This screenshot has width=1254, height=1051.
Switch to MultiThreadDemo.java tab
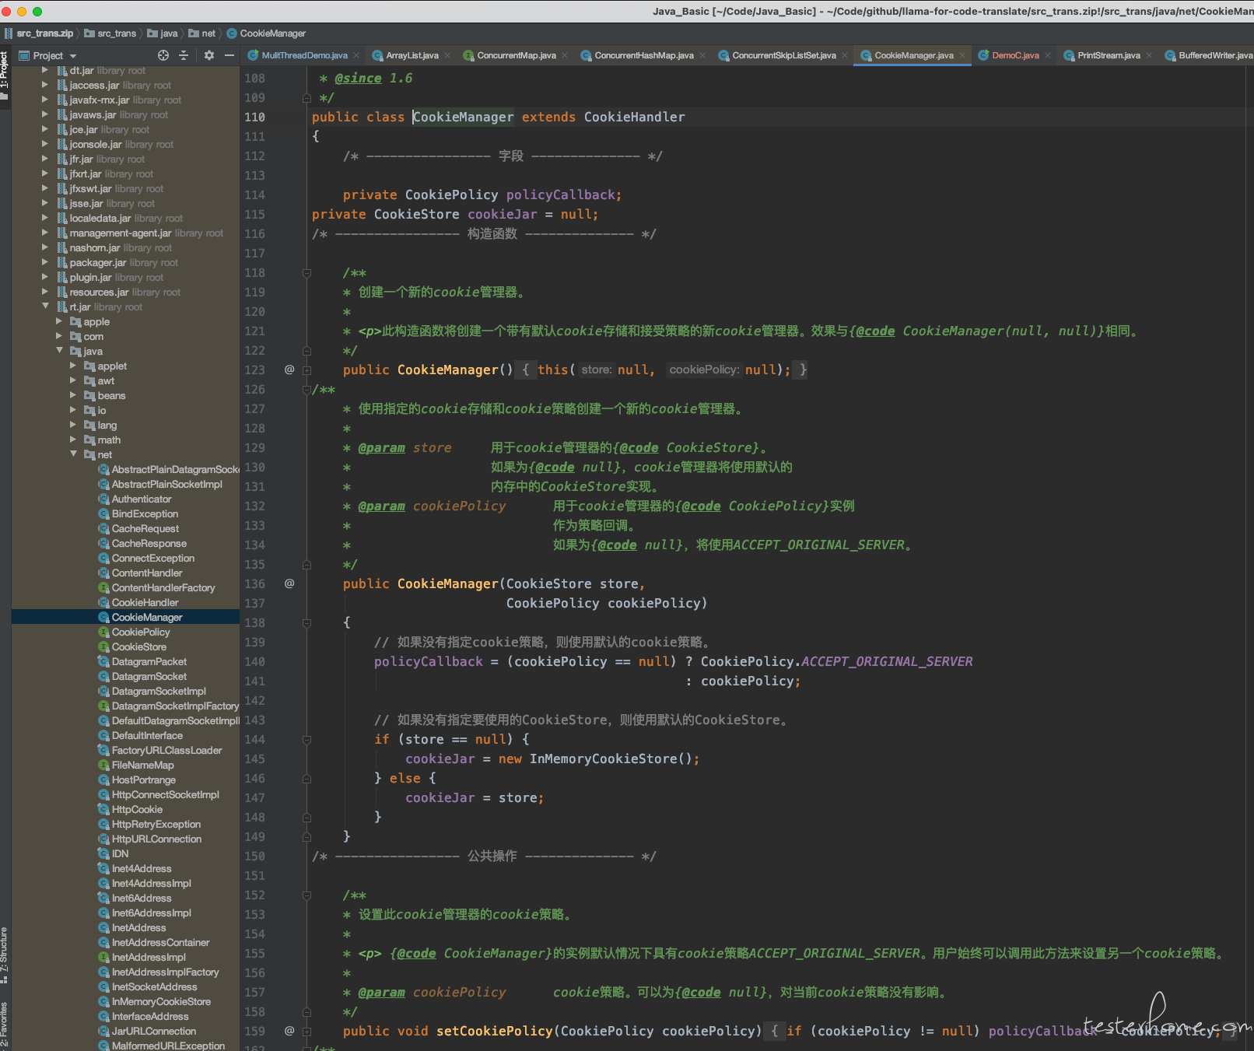tap(304, 55)
